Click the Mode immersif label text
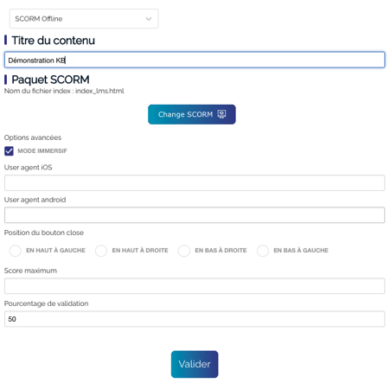Screen dimensions: 390x383 point(42,151)
